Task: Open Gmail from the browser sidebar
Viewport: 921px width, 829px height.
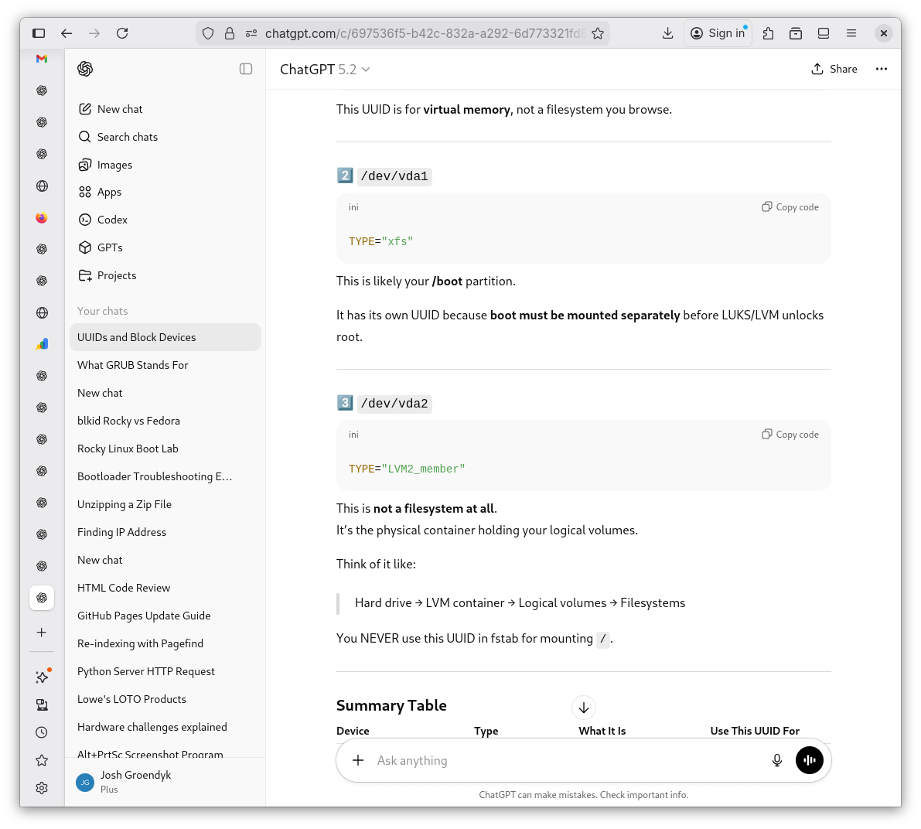Action: (x=42, y=59)
